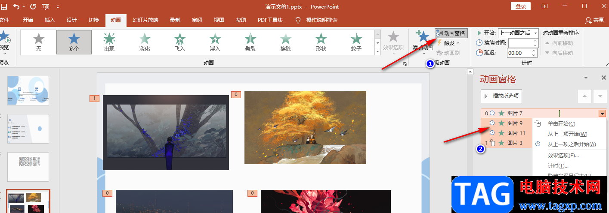Apply the 擦除 wipe animation
609x213 pixels.
286,42
